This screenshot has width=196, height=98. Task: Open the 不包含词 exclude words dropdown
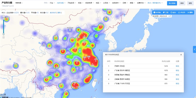coord(72,3)
